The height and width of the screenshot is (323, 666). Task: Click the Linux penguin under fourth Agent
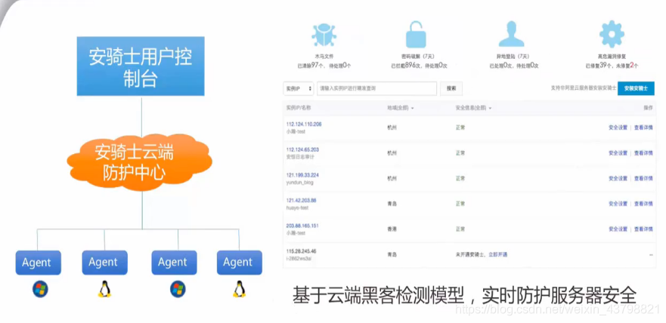[240, 289]
